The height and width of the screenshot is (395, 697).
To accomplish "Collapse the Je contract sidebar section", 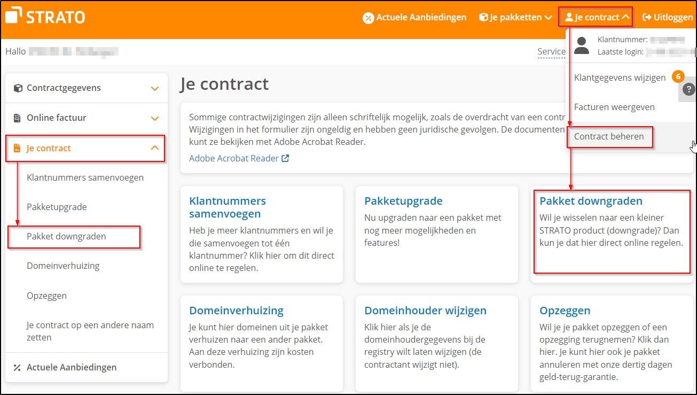I will click(154, 148).
